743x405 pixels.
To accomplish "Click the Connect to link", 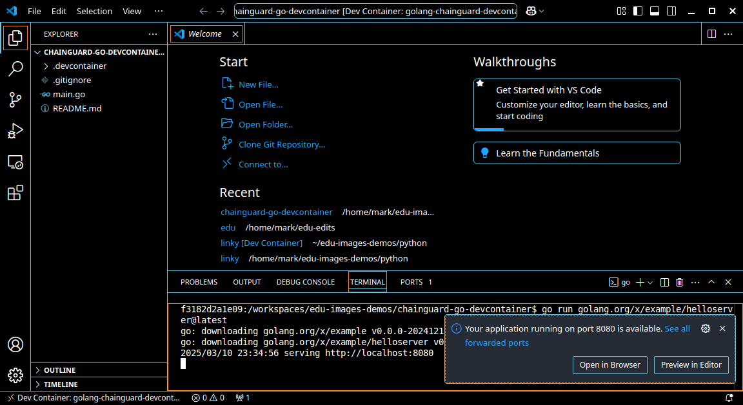I will [x=255, y=164].
